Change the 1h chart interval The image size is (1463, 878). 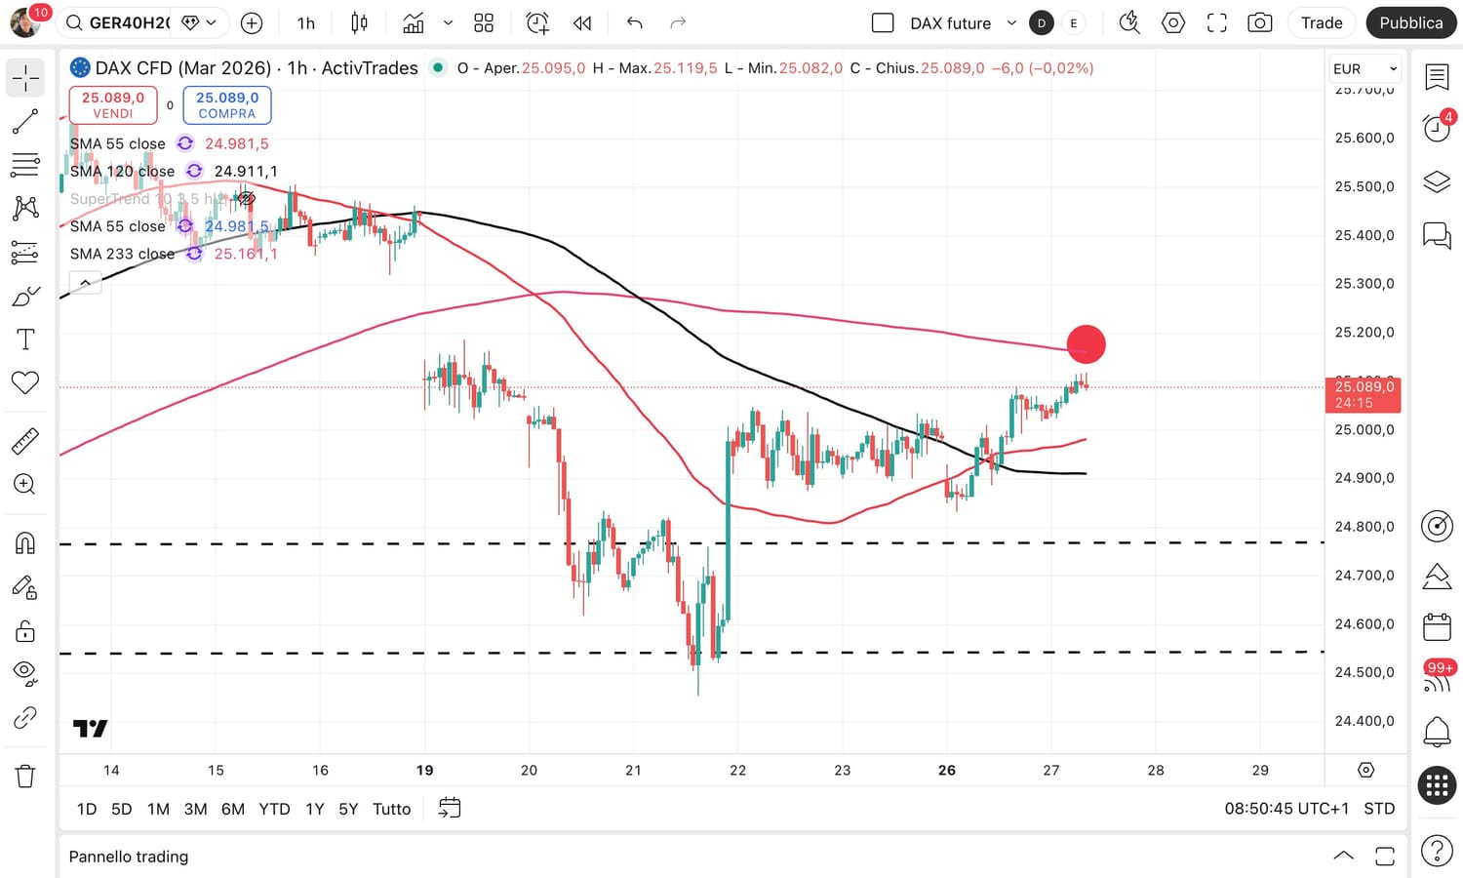click(x=306, y=22)
